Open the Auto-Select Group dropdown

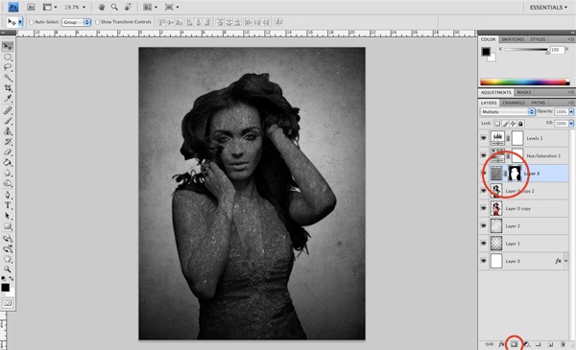point(76,22)
